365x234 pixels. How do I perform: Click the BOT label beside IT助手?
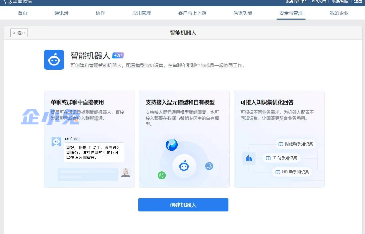[x=76, y=139]
